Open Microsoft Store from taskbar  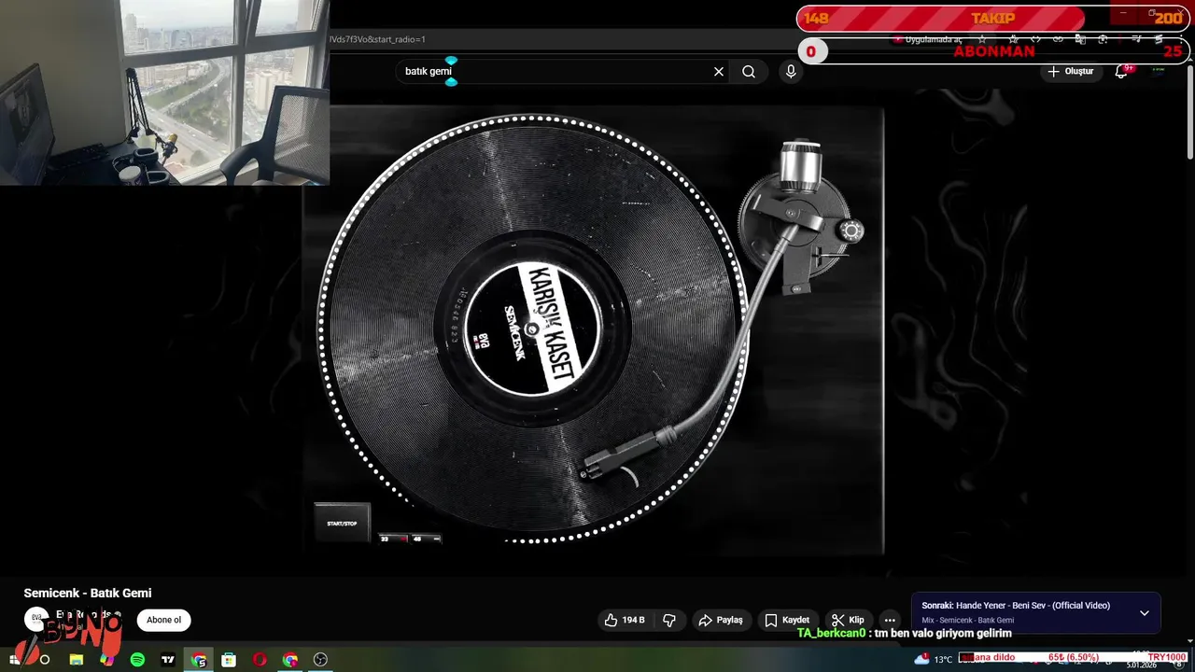coord(229,660)
